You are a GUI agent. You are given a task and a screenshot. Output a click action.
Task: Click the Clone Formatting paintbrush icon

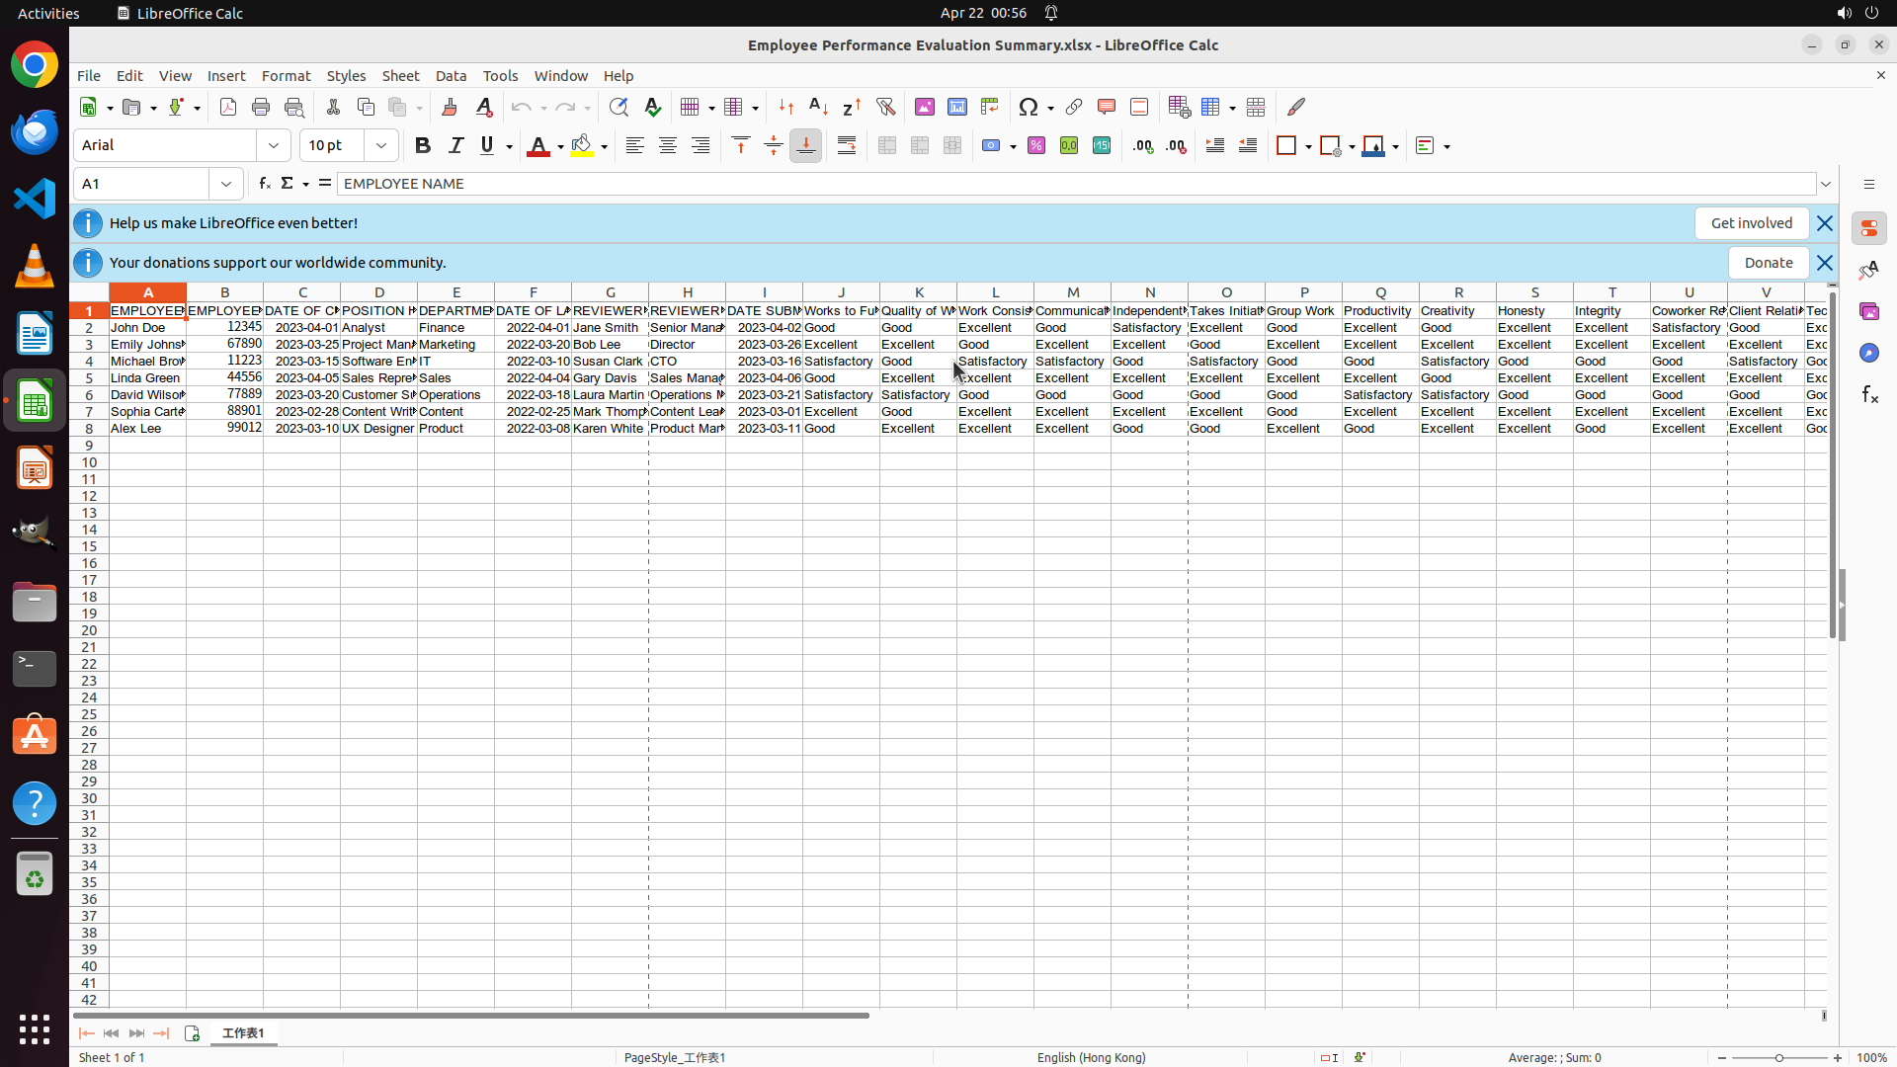(x=450, y=107)
